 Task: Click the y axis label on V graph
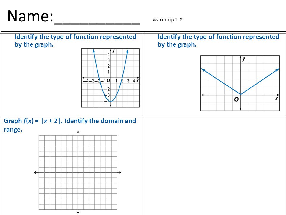point(244,59)
